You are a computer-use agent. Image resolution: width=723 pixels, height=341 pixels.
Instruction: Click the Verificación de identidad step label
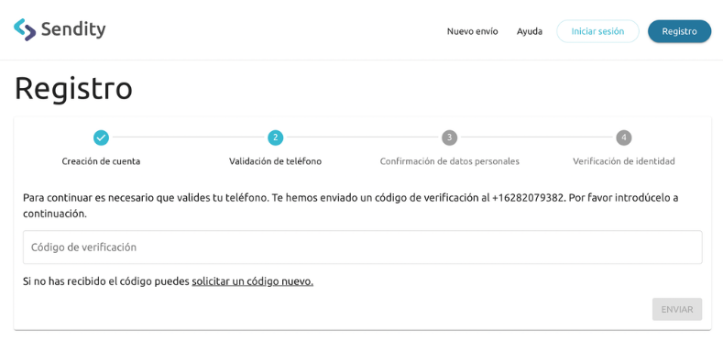coord(624,161)
